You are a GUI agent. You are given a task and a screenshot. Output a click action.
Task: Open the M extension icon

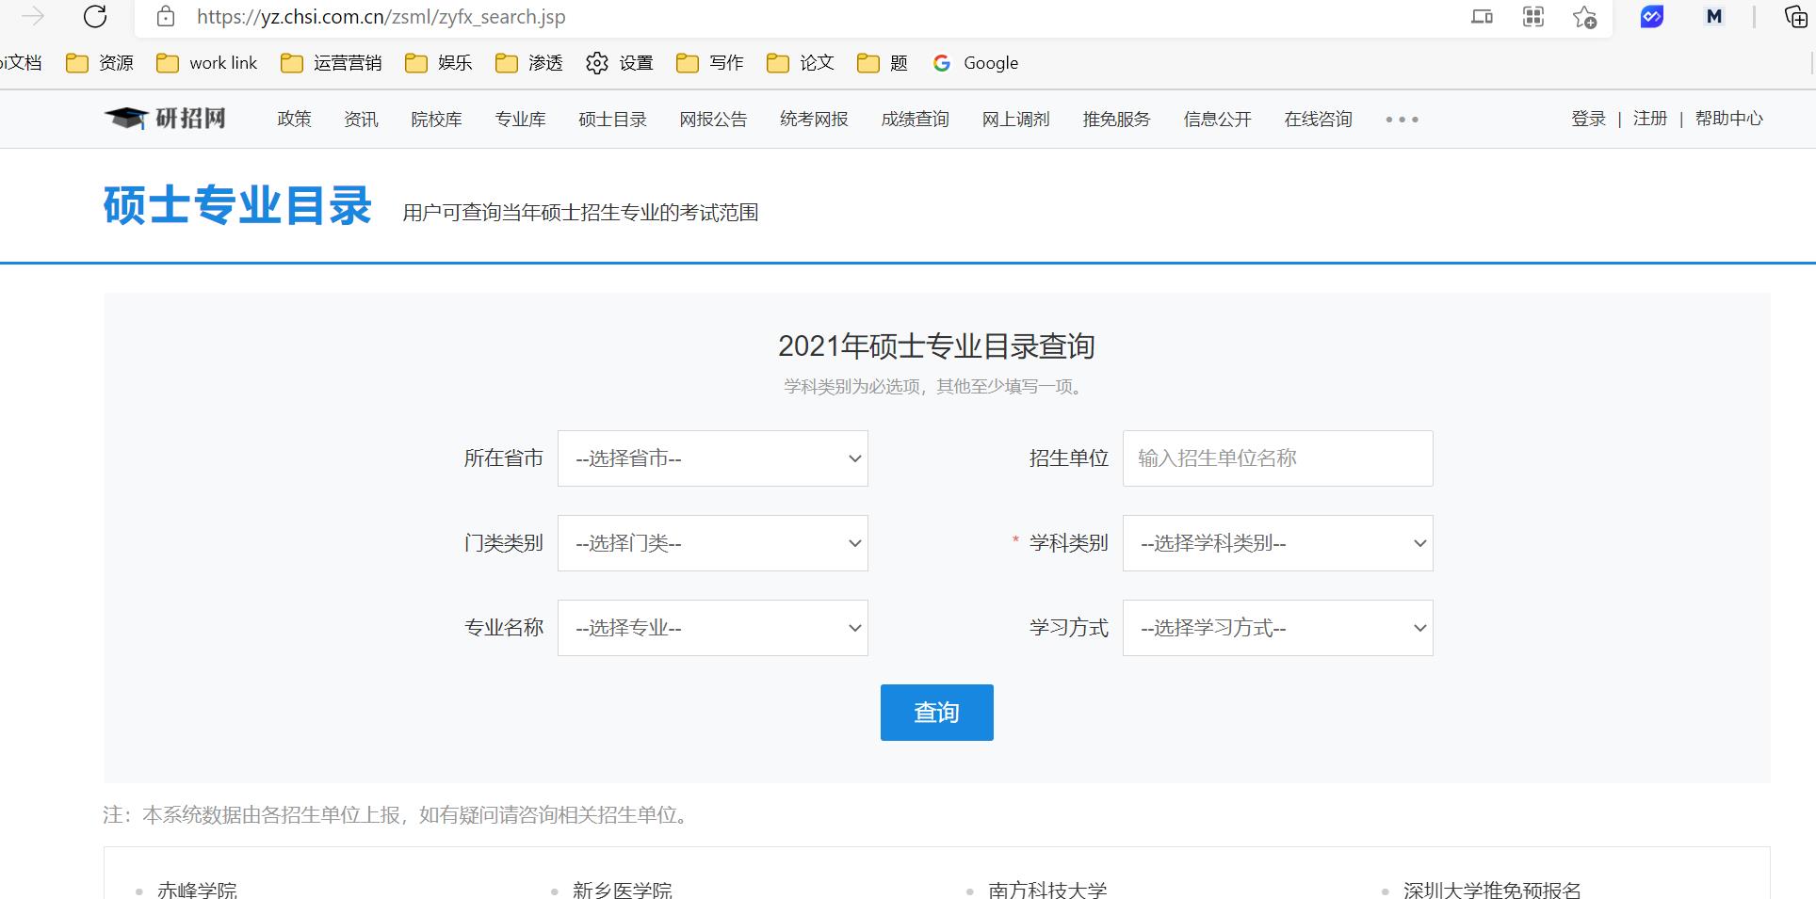tap(1714, 16)
